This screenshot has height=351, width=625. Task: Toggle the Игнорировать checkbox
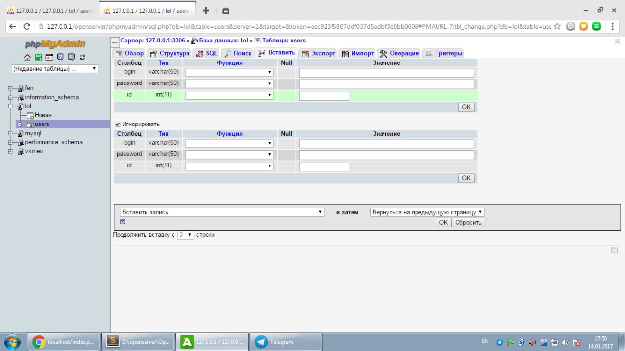point(117,124)
